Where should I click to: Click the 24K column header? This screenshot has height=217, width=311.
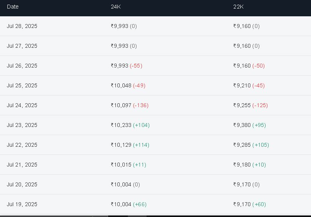(116, 7)
